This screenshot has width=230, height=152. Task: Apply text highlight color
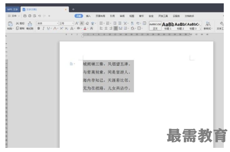click(x=79, y=28)
